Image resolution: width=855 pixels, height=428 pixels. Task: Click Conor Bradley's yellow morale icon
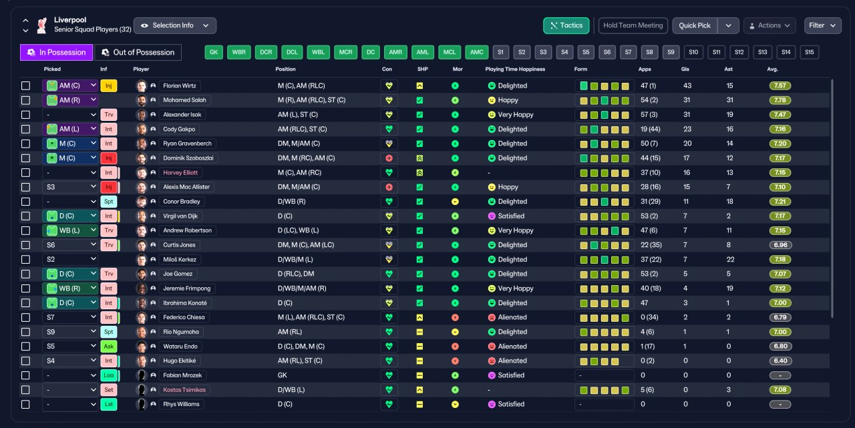(x=455, y=202)
